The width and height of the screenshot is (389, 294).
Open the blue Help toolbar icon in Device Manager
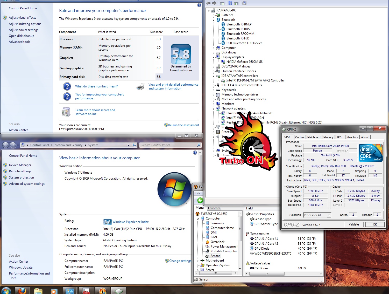[230, 3]
